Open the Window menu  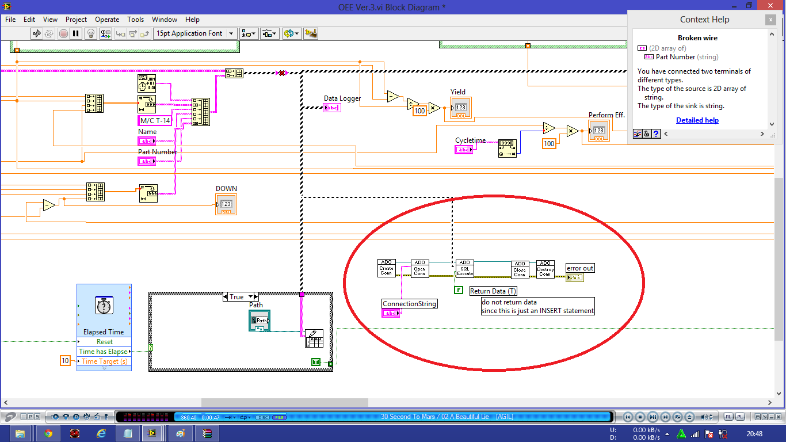click(164, 19)
